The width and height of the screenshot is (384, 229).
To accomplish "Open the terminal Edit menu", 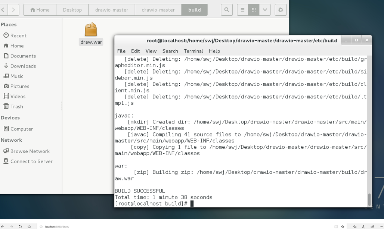I will (x=136, y=51).
